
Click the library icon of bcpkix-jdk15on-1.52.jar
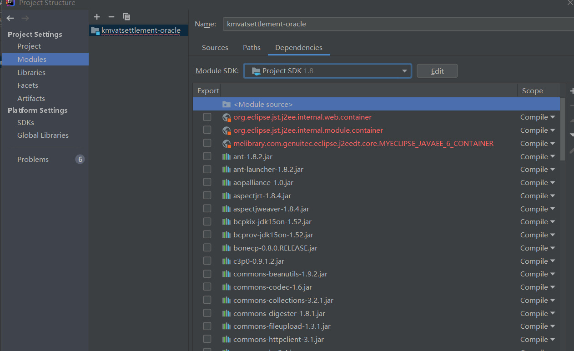(227, 221)
